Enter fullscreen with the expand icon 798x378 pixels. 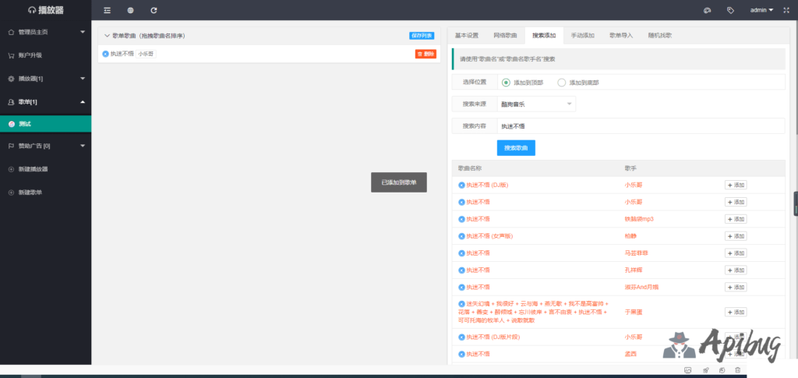pos(786,10)
